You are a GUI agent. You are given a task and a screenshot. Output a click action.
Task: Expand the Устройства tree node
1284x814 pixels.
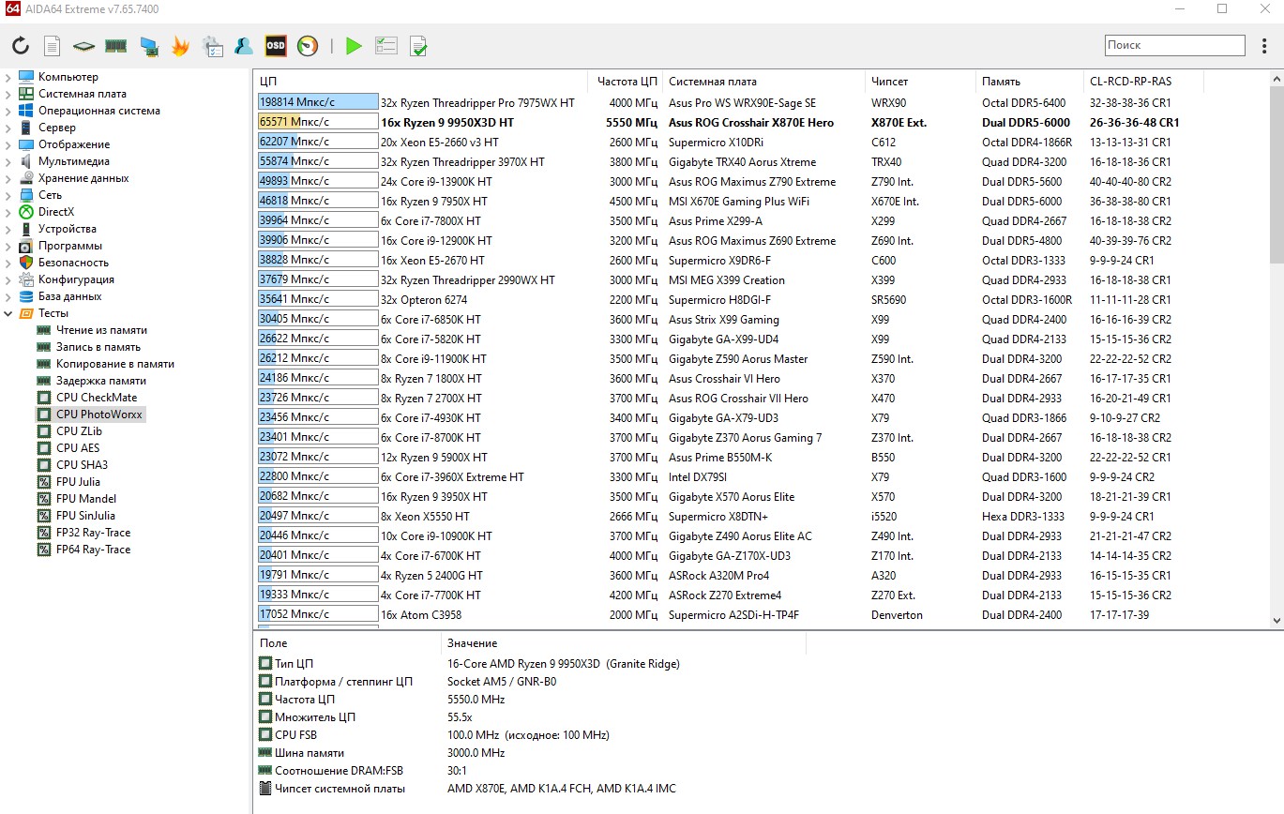[8, 229]
